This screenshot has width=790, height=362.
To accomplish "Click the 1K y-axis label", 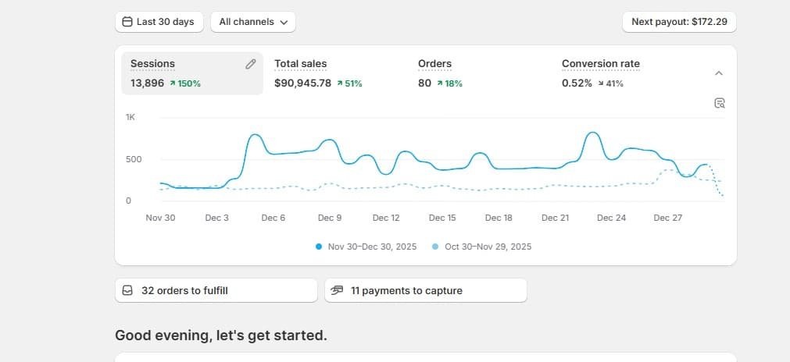I will click(130, 117).
